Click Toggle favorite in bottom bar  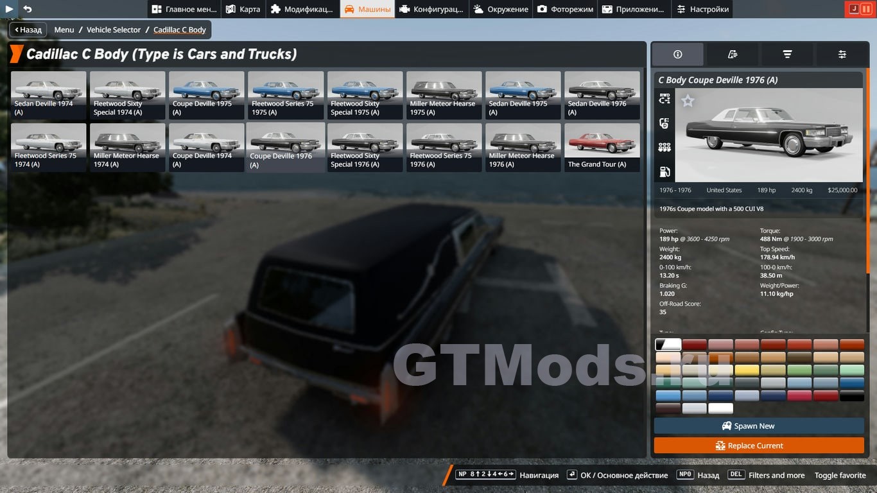coord(840,475)
